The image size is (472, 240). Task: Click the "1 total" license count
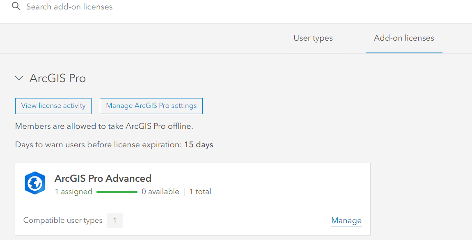200,191
